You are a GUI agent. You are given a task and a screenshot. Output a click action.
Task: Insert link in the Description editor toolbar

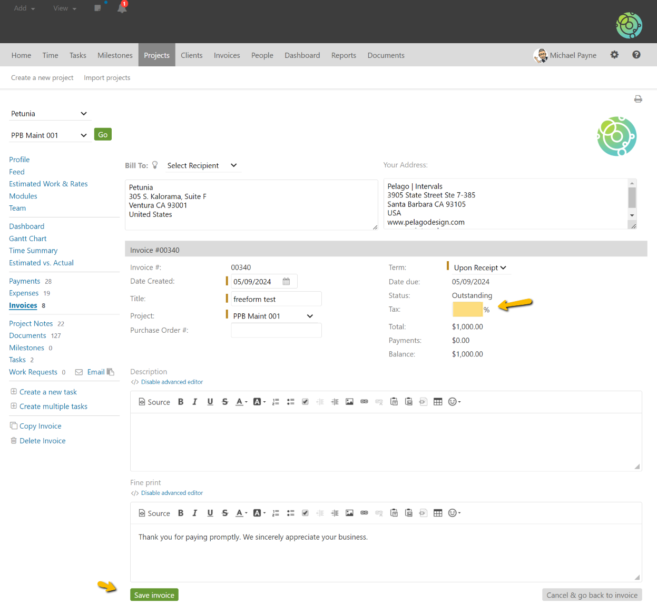tap(364, 402)
